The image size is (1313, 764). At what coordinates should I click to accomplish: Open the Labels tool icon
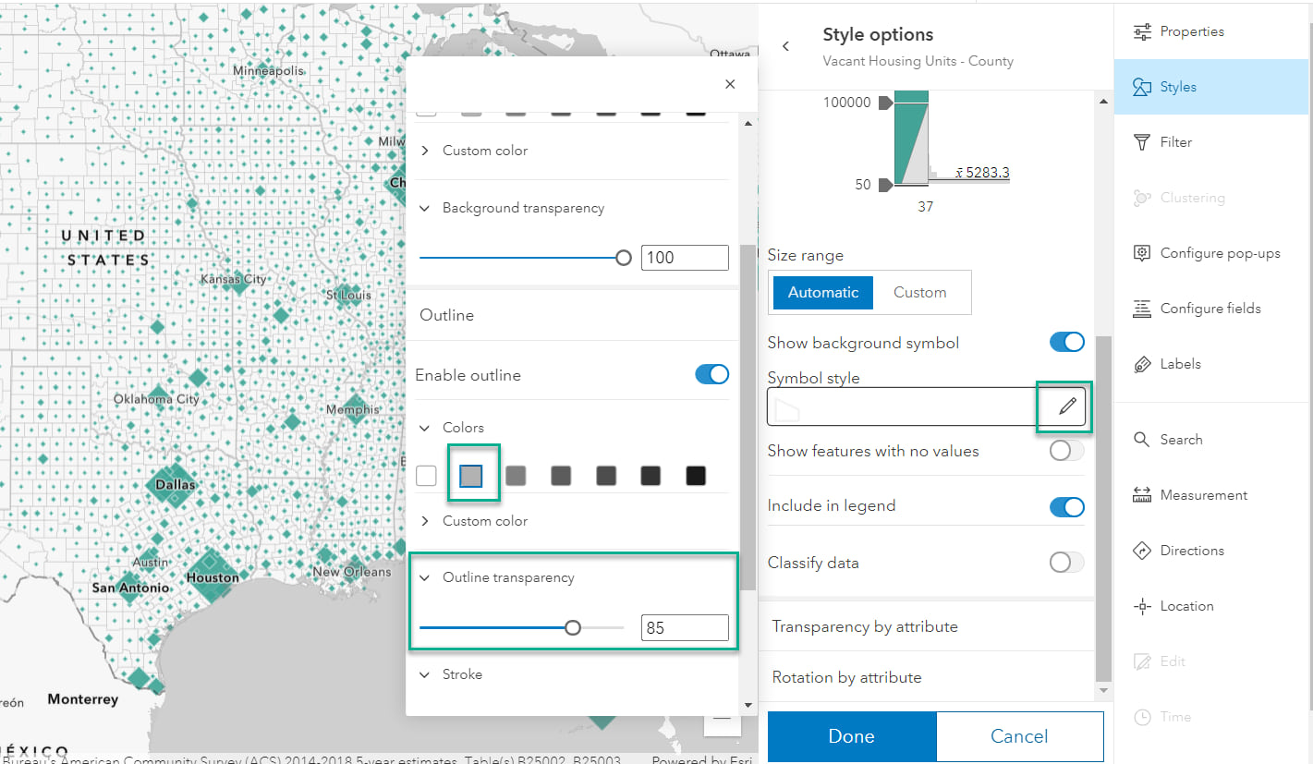[x=1142, y=364]
